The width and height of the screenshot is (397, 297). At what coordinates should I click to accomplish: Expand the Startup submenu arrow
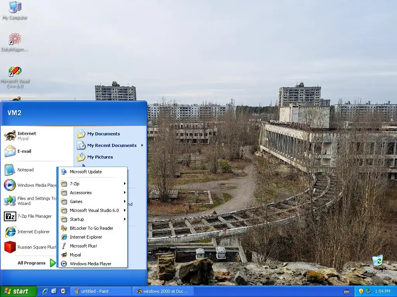tap(124, 219)
